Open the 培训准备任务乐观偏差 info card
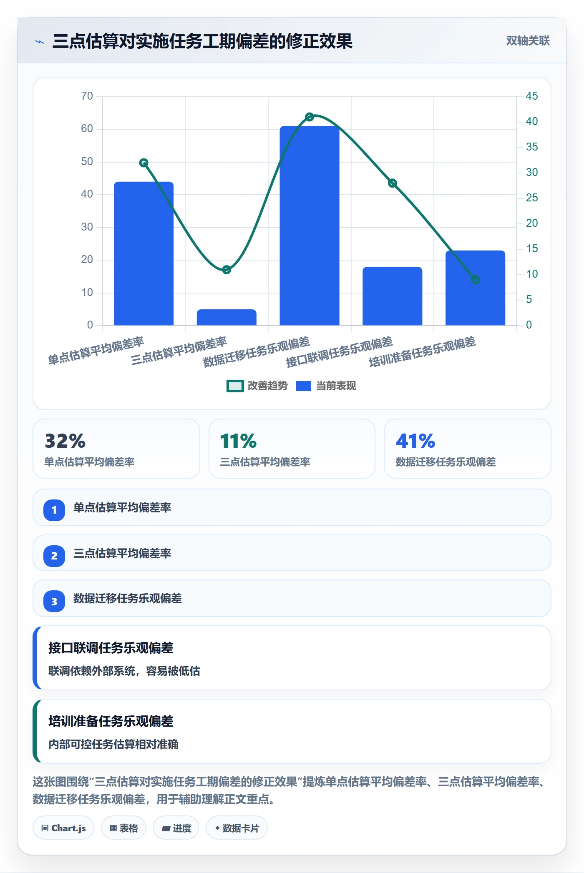Screen dimensions: 584x873 292,731
